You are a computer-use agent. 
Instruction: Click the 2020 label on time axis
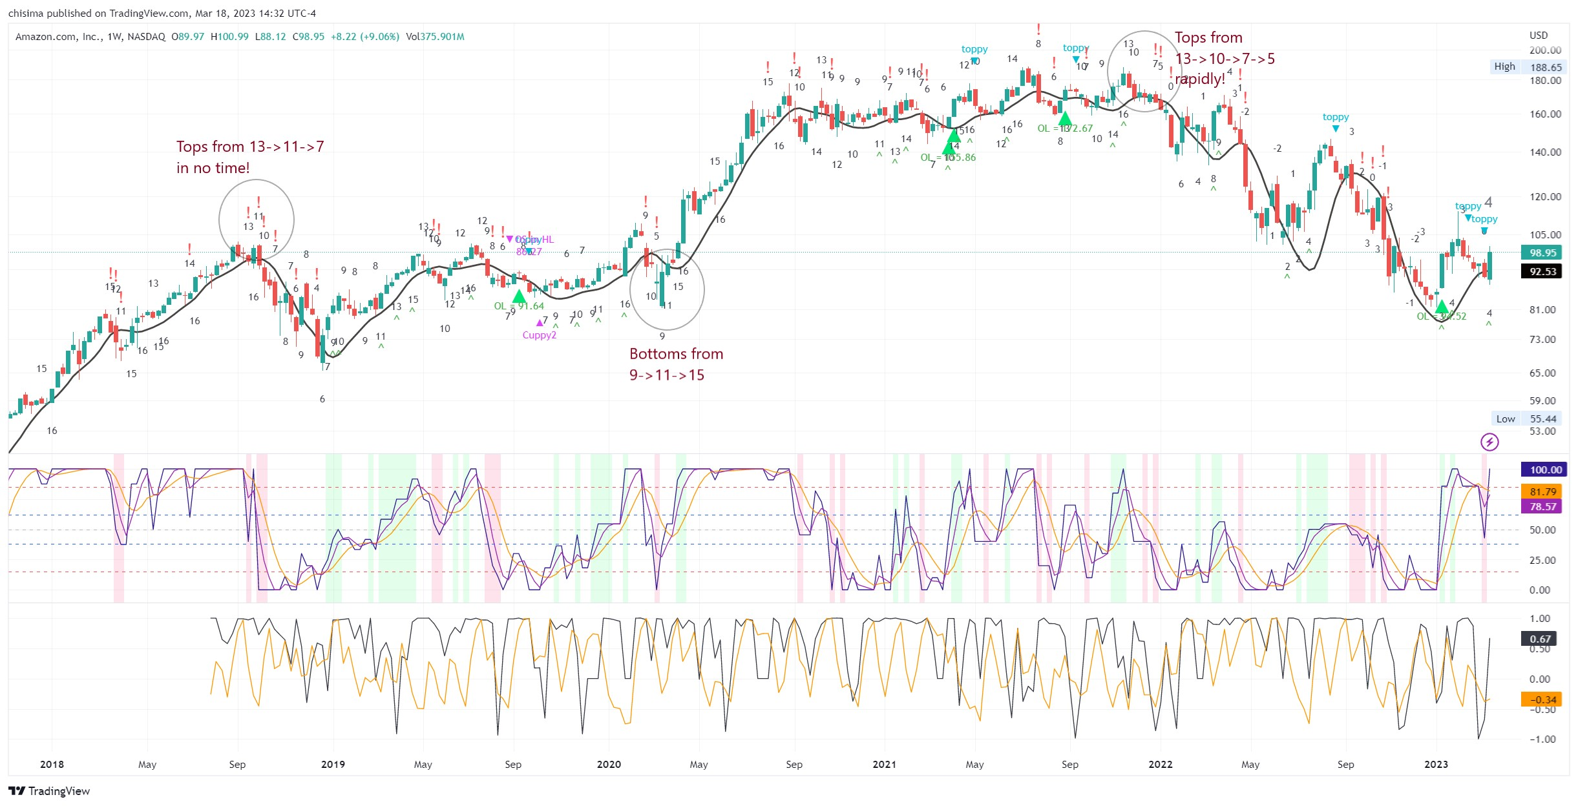pos(608,764)
